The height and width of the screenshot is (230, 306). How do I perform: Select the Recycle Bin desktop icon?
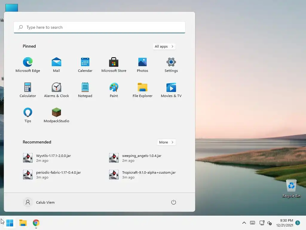click(x=291, y=188)
